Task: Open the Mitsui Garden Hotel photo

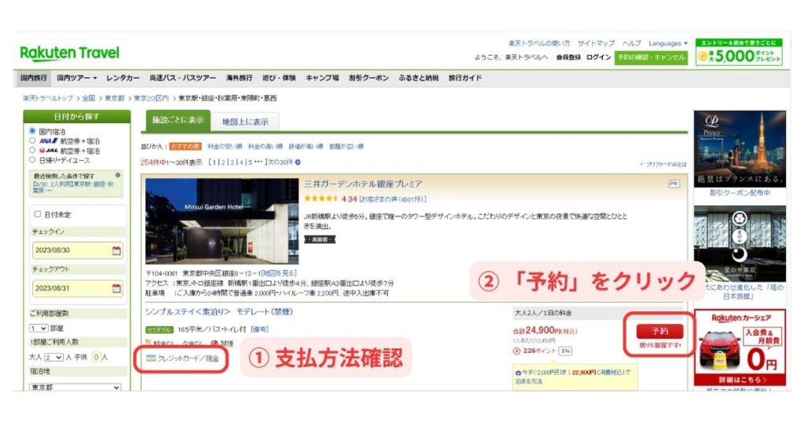Action: (x=221, y=221)
